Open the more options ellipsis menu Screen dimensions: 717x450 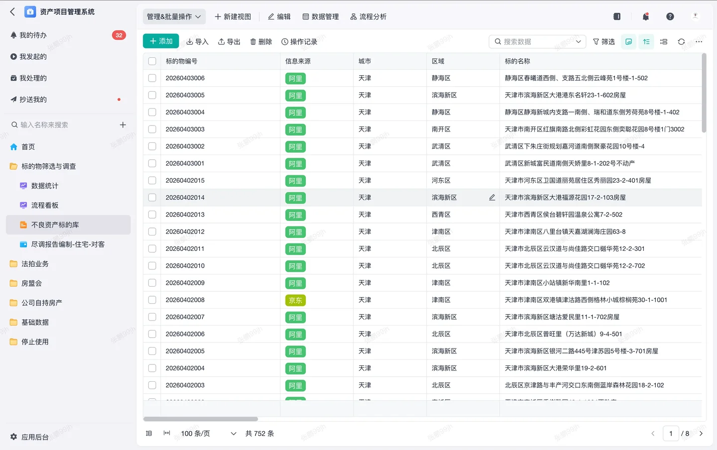(699, 42)
